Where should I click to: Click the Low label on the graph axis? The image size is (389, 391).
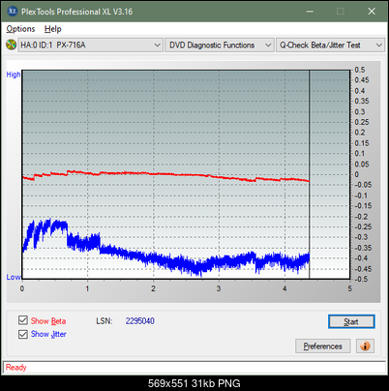(x=14, y=277)
